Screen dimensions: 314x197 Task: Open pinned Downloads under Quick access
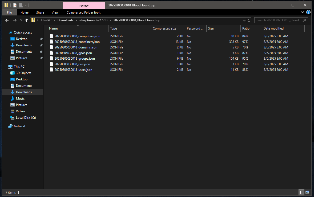coord(24,45)
